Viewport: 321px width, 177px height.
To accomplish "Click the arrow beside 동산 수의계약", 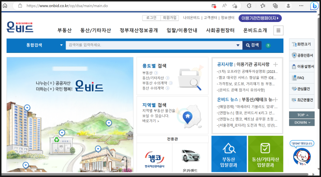I will click(x=168, y=88).
